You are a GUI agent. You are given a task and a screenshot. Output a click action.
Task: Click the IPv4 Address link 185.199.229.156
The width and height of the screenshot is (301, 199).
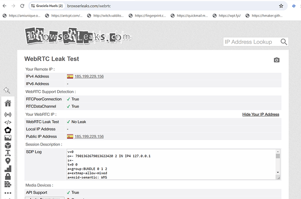pos(89,76)
